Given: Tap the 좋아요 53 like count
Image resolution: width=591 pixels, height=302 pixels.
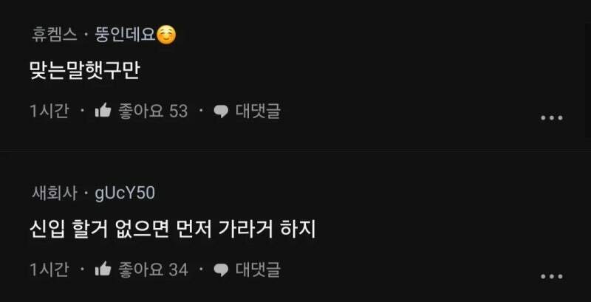Looking at the screenshot, I should 153,111.
